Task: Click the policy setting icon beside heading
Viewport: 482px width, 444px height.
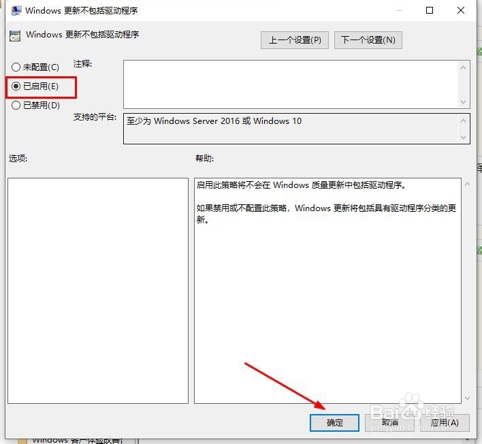Action: [x=15, y=35]
